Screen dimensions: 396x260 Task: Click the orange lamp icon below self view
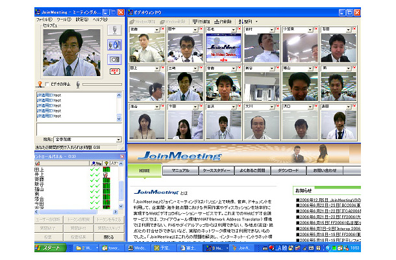click(x=40, y=84)
